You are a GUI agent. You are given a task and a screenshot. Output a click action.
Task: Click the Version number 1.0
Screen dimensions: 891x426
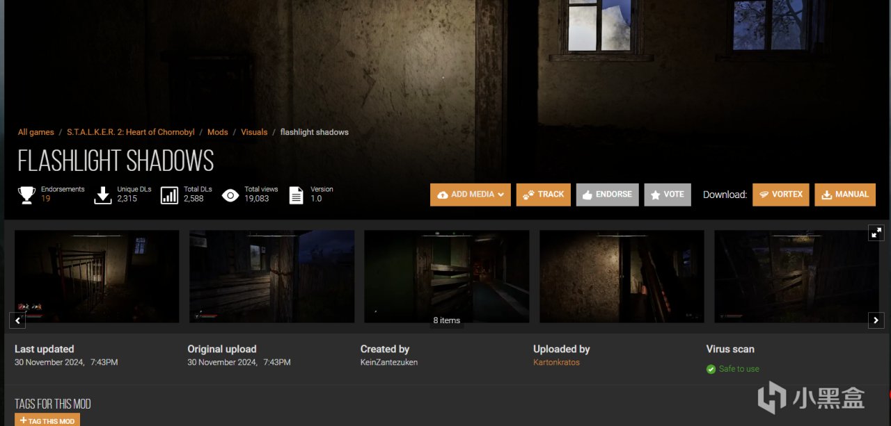[316, 199]
